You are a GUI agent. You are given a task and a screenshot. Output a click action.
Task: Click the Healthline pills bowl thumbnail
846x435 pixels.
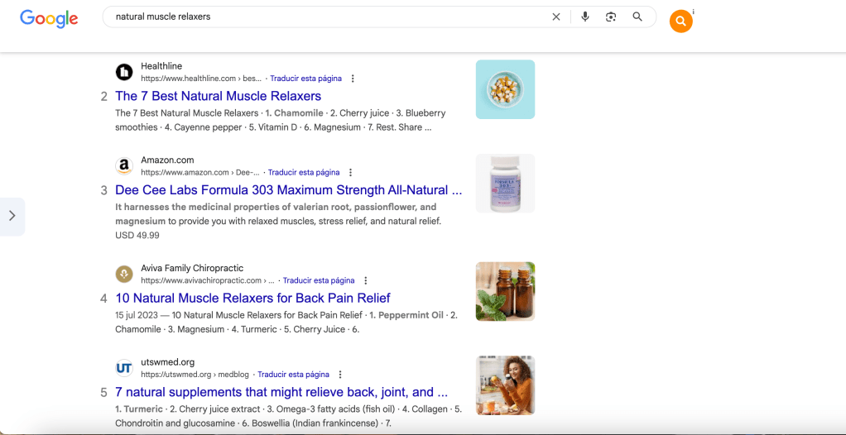[x=505, y=89]
